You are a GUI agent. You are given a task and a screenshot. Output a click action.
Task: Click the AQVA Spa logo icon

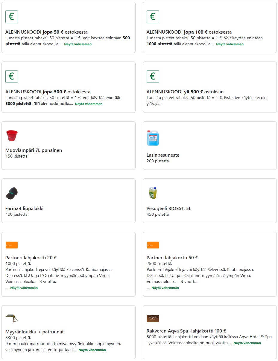click(153, 318)
